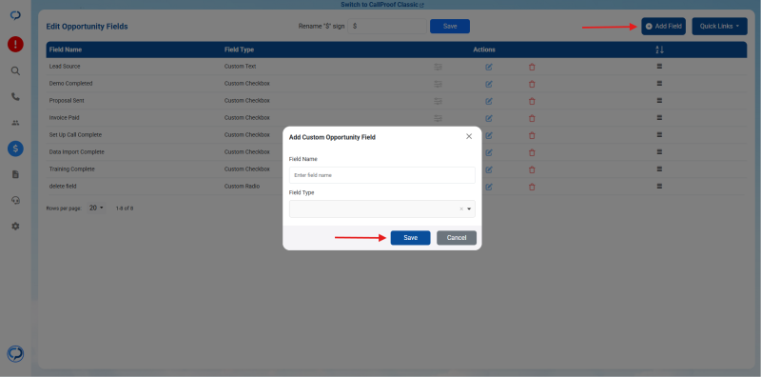This screenshot has width=761, height=377.
Task: Grab the reorder handle for Demo Completed
Action: click(x=659, y=83)
